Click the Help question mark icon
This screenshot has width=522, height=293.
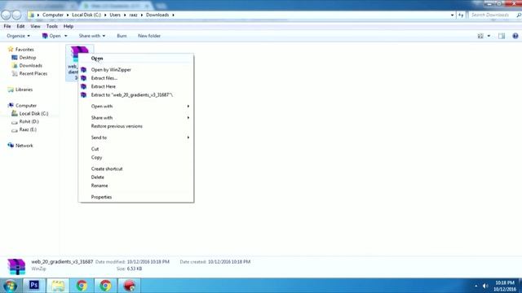coord(515,36)
